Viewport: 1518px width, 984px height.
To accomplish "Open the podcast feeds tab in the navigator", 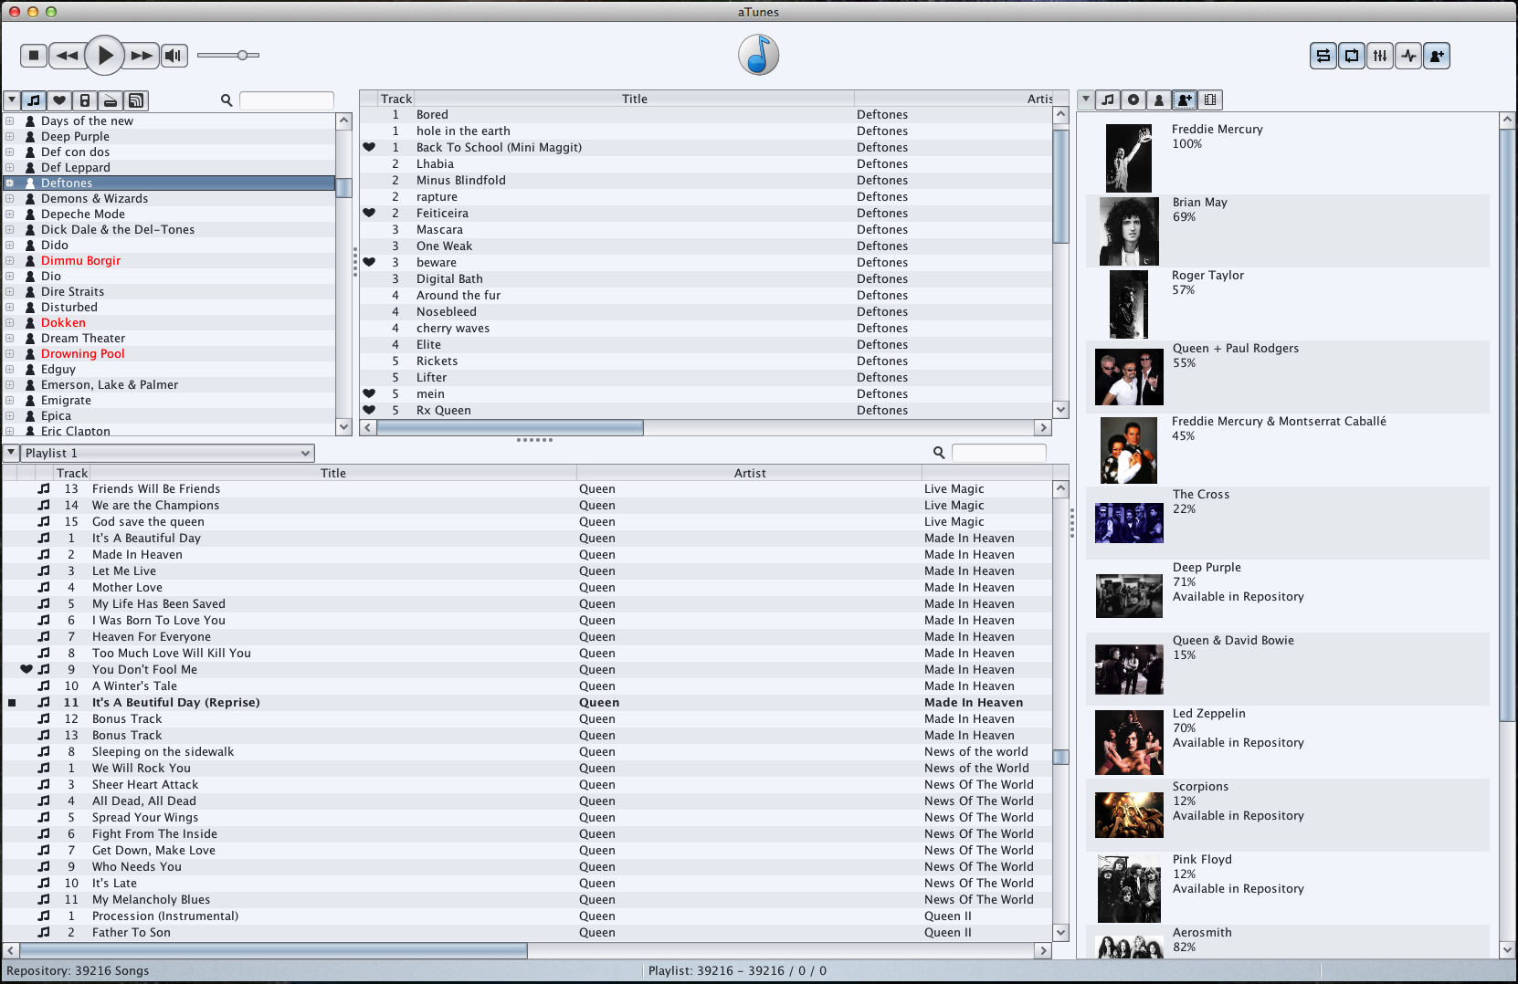I will point(135,100).
